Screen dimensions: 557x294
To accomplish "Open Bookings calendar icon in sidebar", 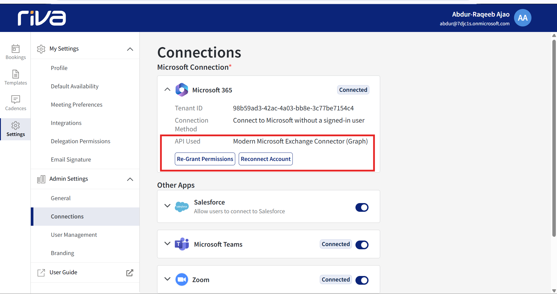I will pyautogui.click(x=16, y=49).
